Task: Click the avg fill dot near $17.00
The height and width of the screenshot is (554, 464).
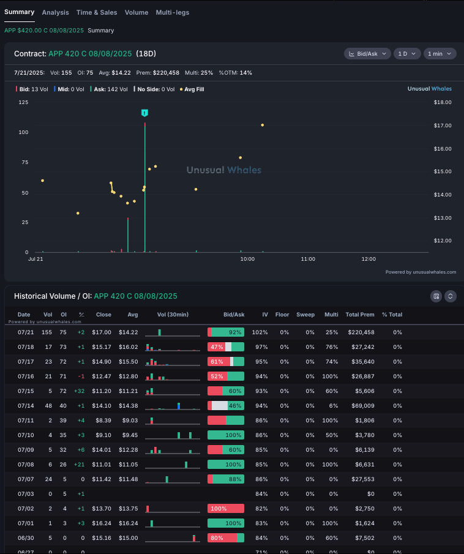Action: point(262,125)
